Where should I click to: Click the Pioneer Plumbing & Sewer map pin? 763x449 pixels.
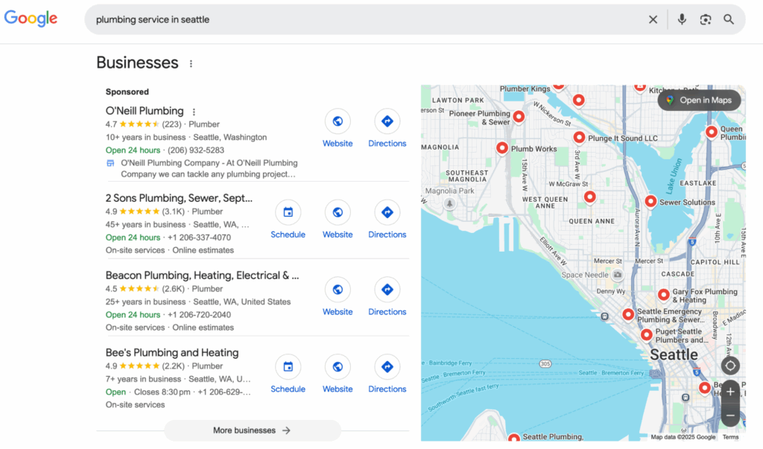[519, 117]
